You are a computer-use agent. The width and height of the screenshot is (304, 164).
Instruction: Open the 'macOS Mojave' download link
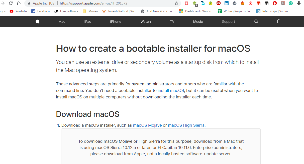tap(147, 125)
